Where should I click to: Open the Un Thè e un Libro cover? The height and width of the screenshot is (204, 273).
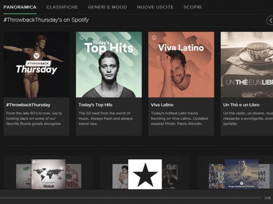pos(247,65)
